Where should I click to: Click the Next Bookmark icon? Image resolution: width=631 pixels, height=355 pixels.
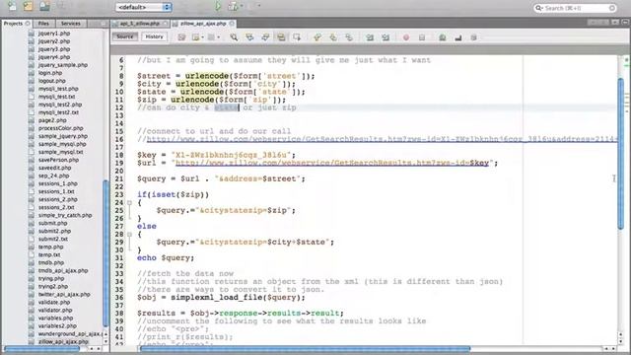tap(333, 37)
